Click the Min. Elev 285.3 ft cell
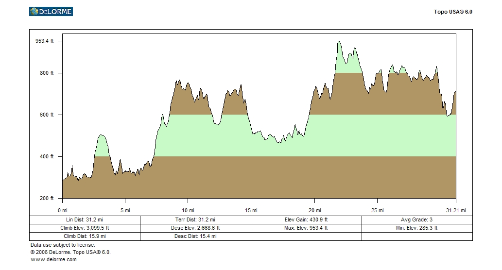 point(416,228)
